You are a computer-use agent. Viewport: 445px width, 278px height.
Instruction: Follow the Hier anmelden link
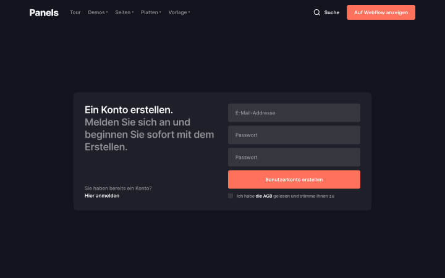(x=102, y=196)
